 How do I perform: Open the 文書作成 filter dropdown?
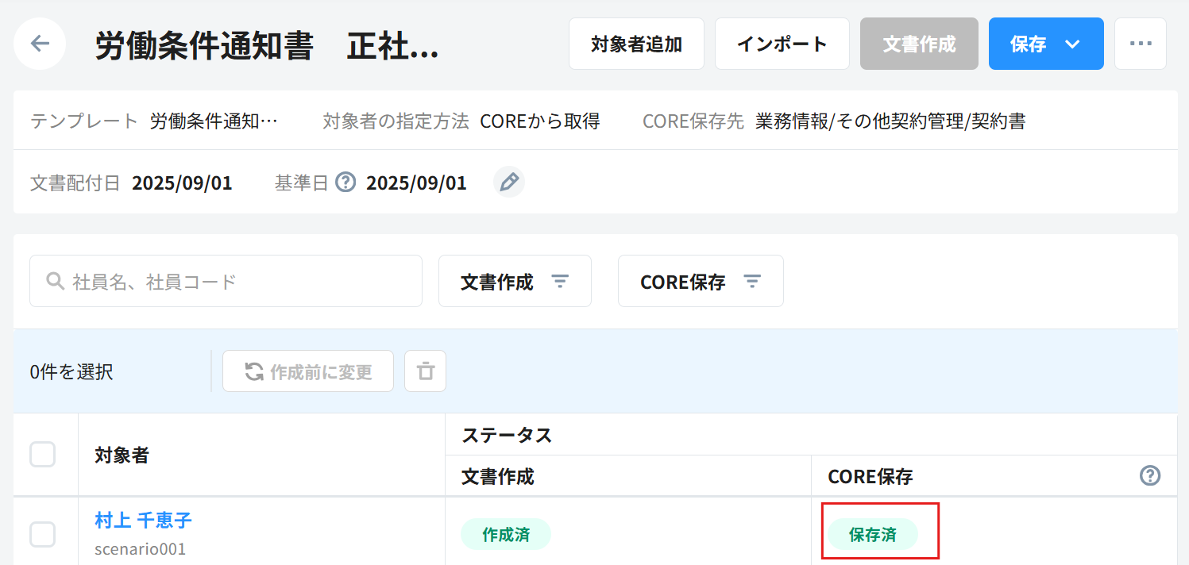click(x=515, y=282)
